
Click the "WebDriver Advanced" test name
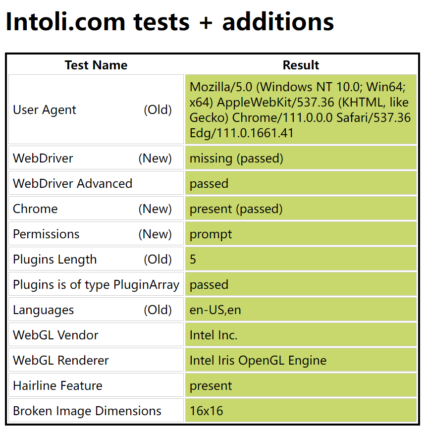pos(72,184)
